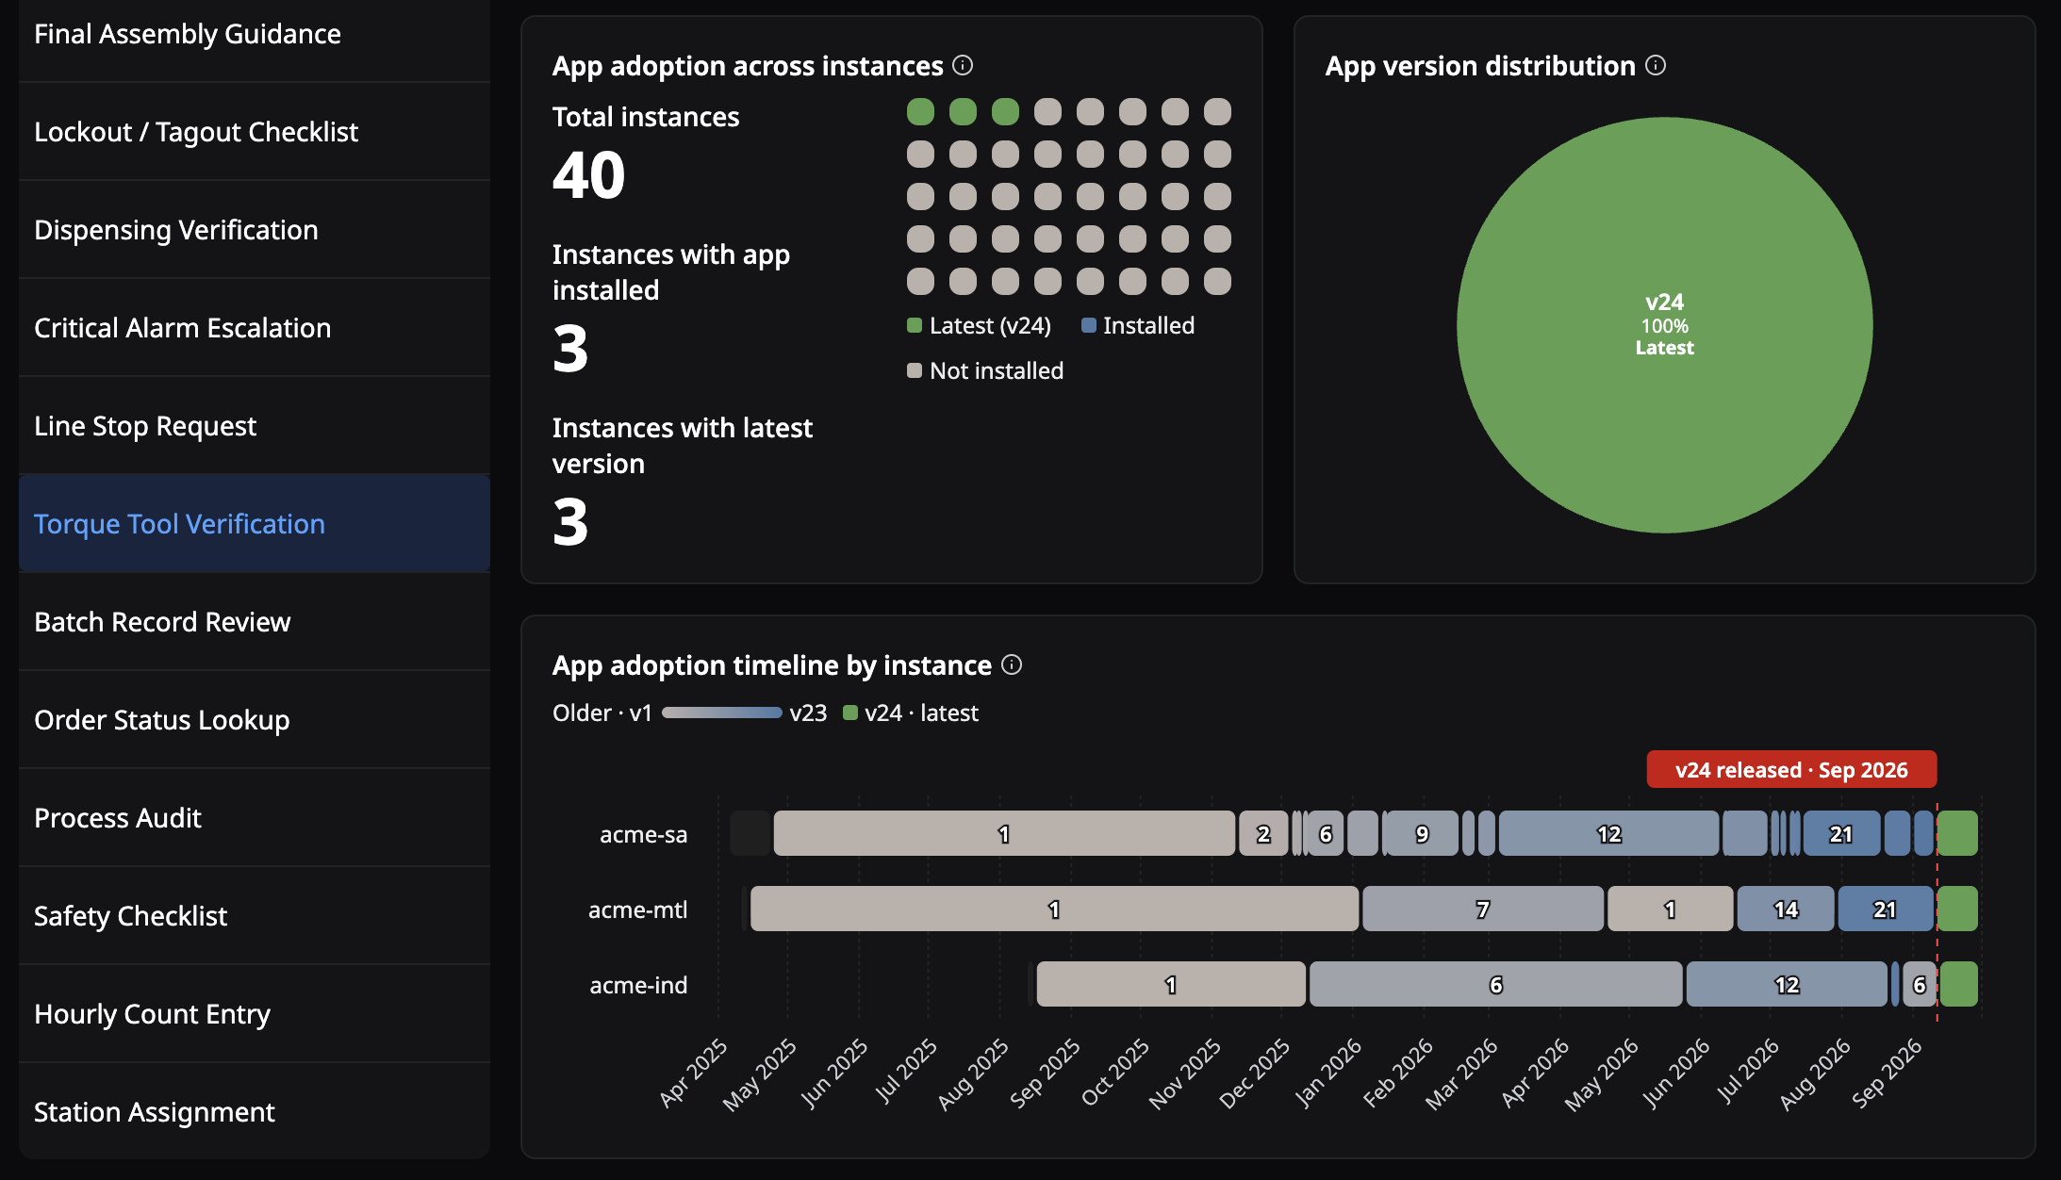Viewport: 2061px width, 1180px height.
Task: Click the Older · v1 gradient legend bar
Action: 722,713
